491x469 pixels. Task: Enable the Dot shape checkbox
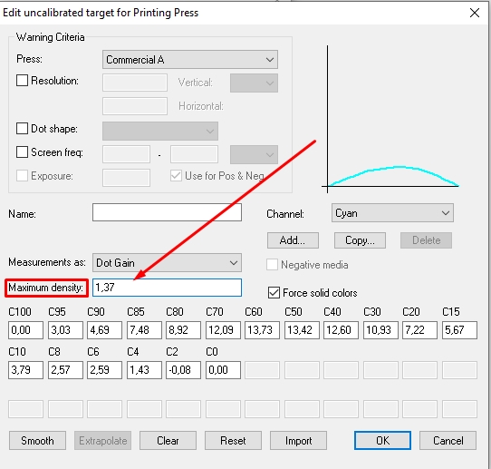(x=22, y=128)
